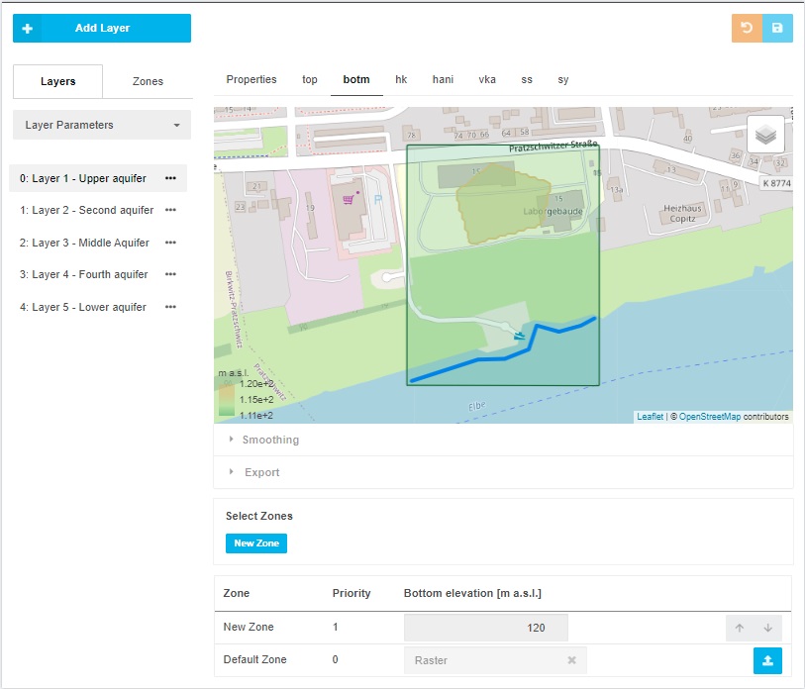Open the botm parameter tab
This screenshot has width=805, height=689.
[356, 79]
